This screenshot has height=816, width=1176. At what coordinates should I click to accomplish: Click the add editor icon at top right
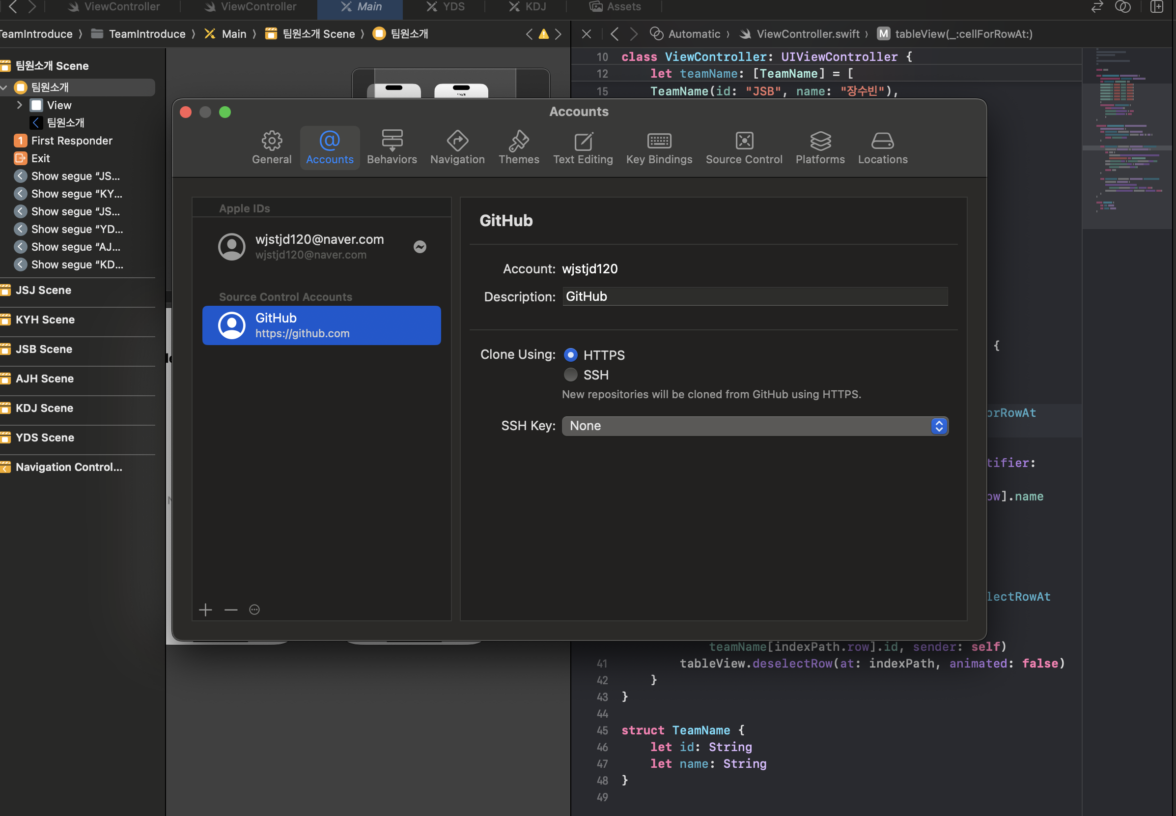[1156, 7]
